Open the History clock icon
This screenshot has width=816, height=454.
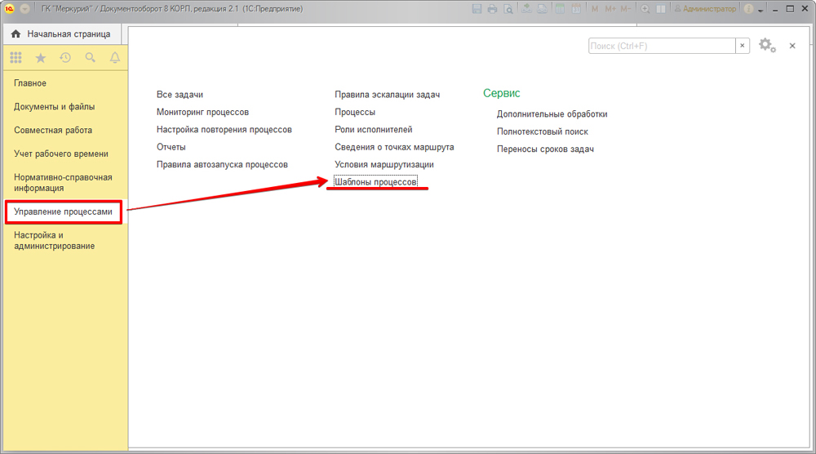pyautogui.click(x=65, y=58)
